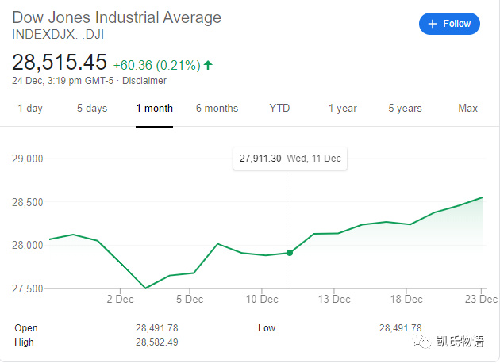
Task: Click the 27,500 y-axis label
Action: pos(28,288)
